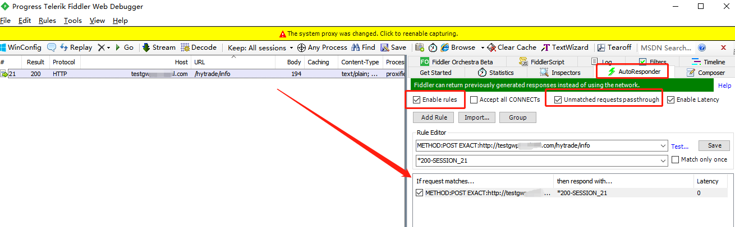Clear Cache from the toolbar
Screen dimensions: 735x227
click(512, 48)
